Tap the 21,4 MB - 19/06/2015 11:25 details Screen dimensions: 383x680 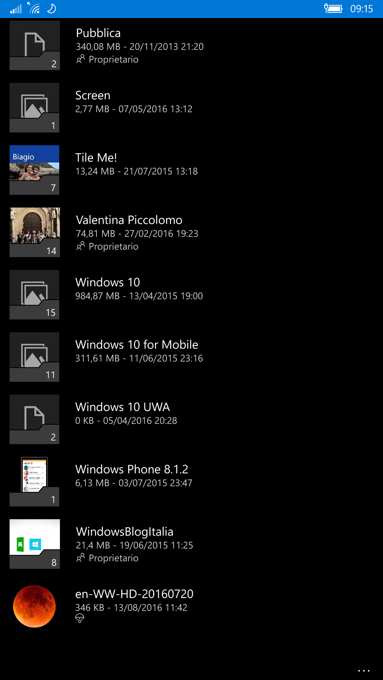[134, 545]
